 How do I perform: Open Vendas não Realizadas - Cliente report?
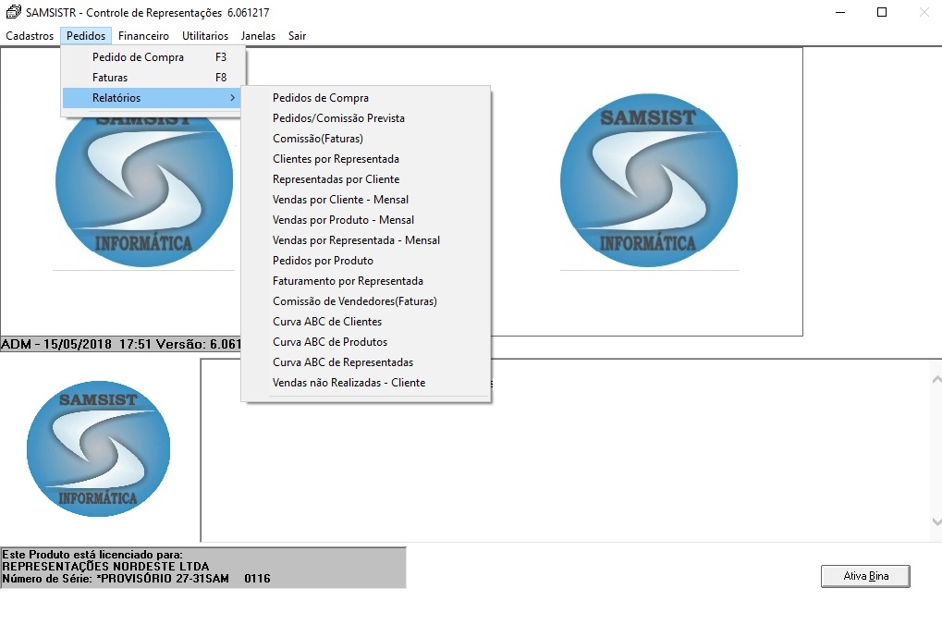click(366, 383)
